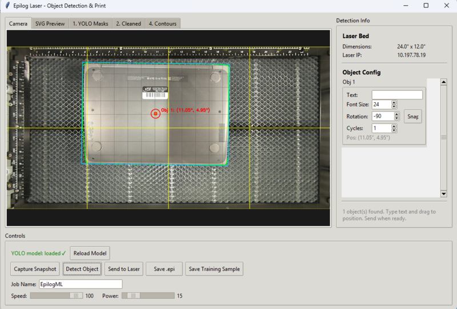Focus the Text input for Obj 1
This screenshot has height=309, width=457.
point(397,95)
